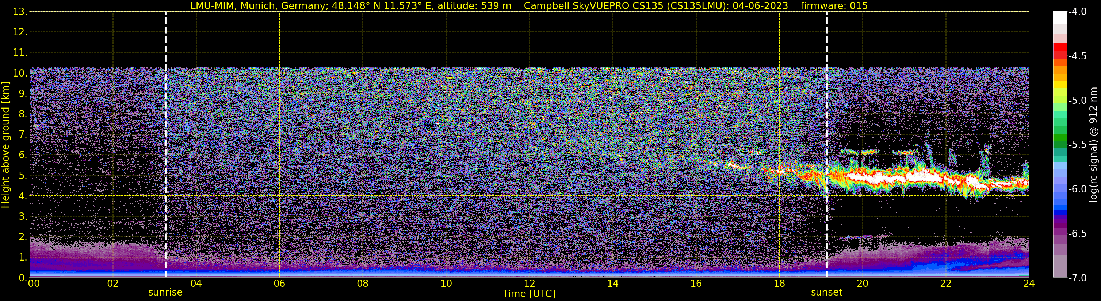This screenshot has height=301, width=1101.
Task: Click the height axis tick label '3.'
Action: tap(23, 216)
